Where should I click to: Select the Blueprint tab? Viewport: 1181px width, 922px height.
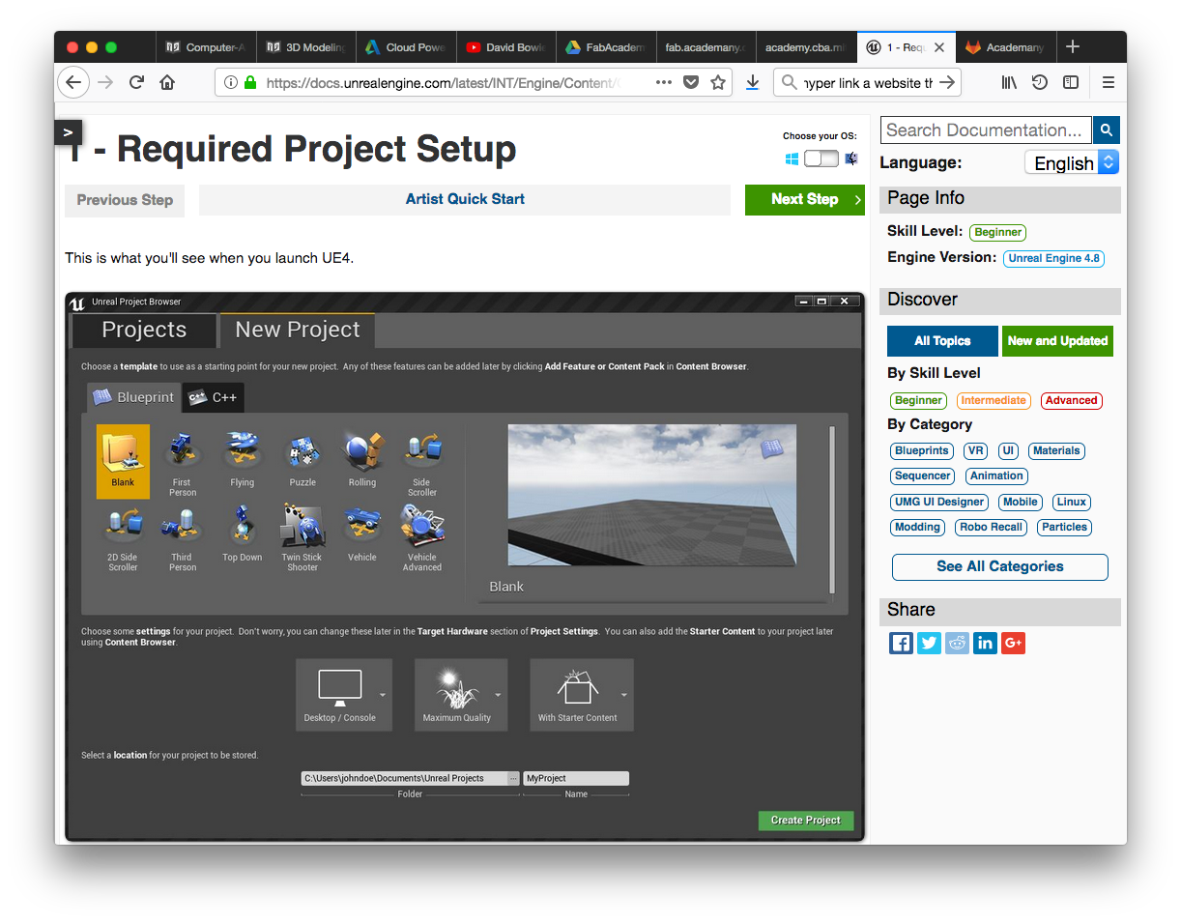point(134,397)
